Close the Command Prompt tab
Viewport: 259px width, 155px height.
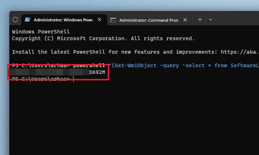[x=185, y=20]
